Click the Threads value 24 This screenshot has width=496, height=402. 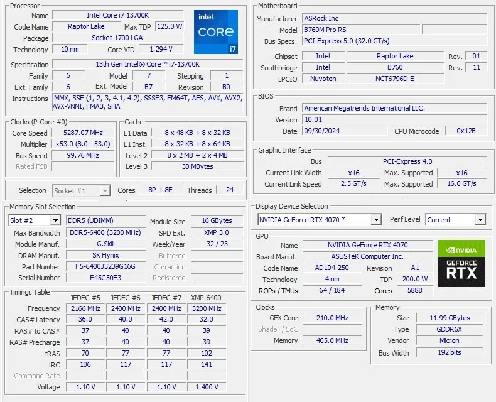pyautogui.click(x=230, y=190)
